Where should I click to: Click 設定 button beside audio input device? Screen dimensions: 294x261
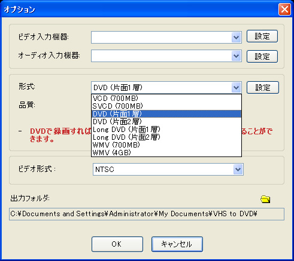pos(262,57)
